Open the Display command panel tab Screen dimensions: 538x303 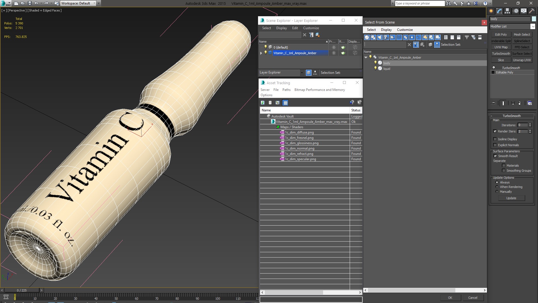(524, 11)
